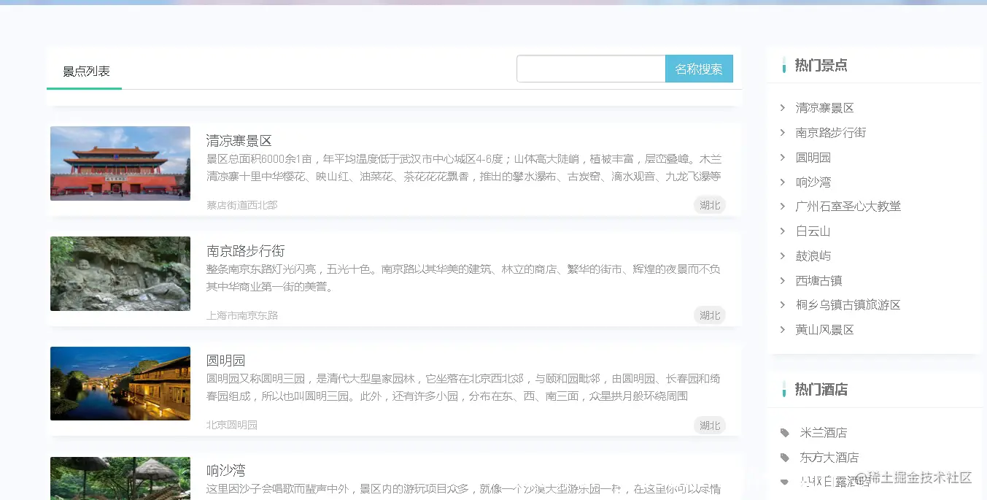Screen dimensions: 987x500
Task: Open 鼓浪屿 in the 热门景点 sidebar
Action: [x=813, y=256]
